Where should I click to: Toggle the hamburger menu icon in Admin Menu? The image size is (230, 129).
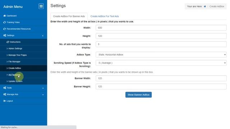tap(41, 6)
